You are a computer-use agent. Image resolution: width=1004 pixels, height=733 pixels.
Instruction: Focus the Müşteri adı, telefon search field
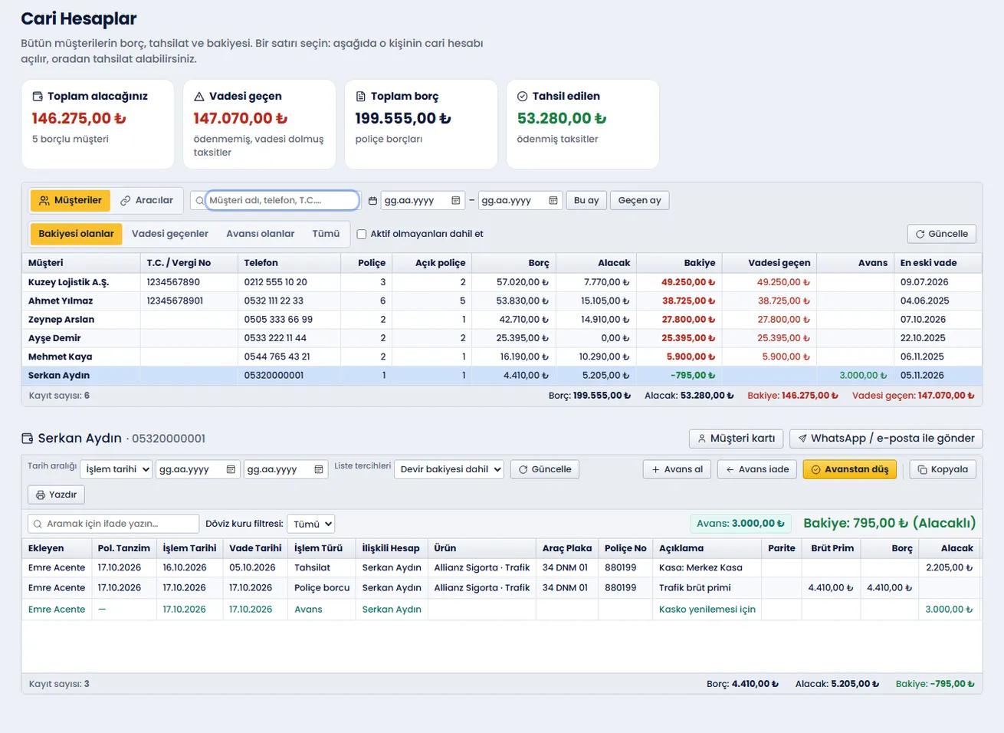click(282, 201)
